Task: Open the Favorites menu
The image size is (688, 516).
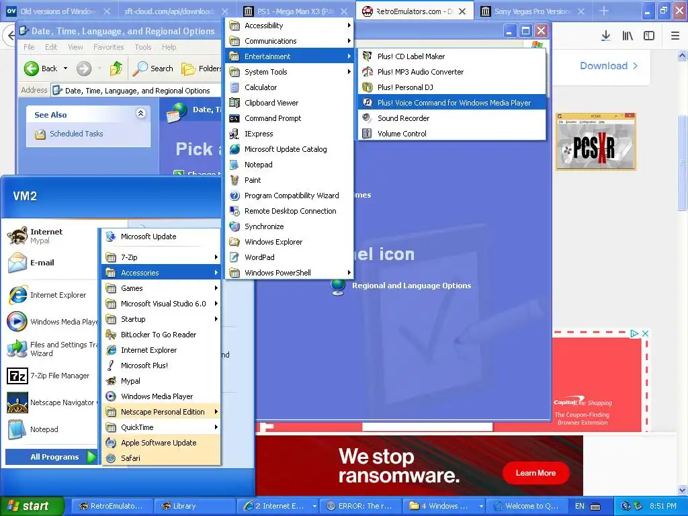Action: 108,47
